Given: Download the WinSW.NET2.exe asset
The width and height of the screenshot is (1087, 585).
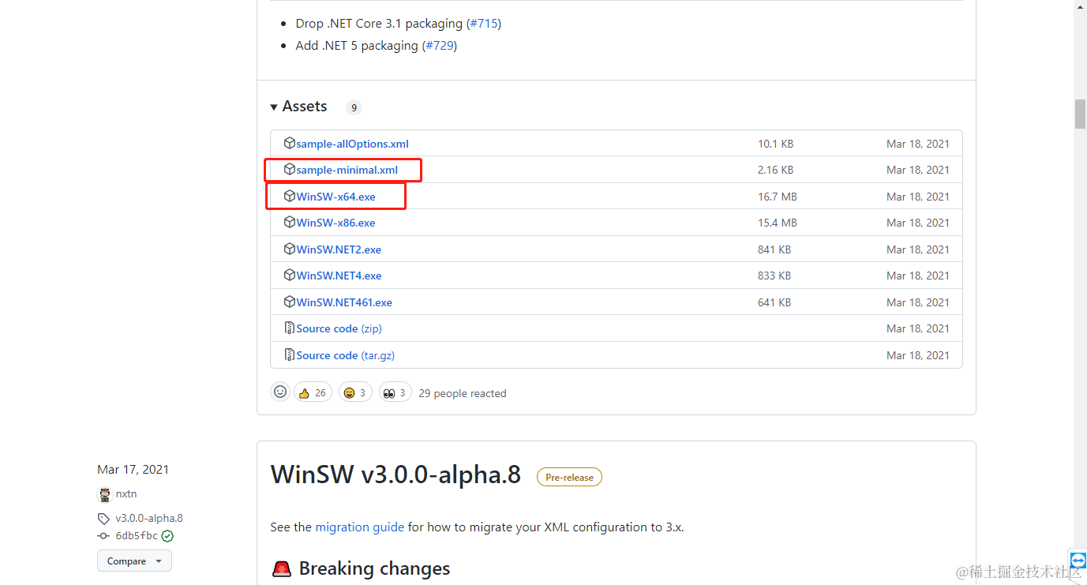Looking at the screenshot, I should click(339, 249).
